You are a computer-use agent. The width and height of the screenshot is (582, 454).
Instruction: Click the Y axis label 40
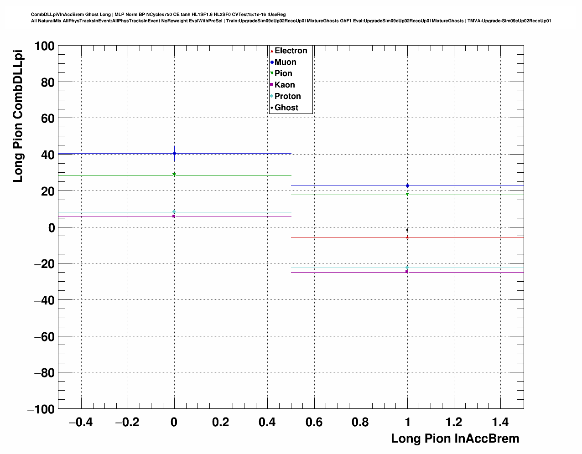(47, 155)
